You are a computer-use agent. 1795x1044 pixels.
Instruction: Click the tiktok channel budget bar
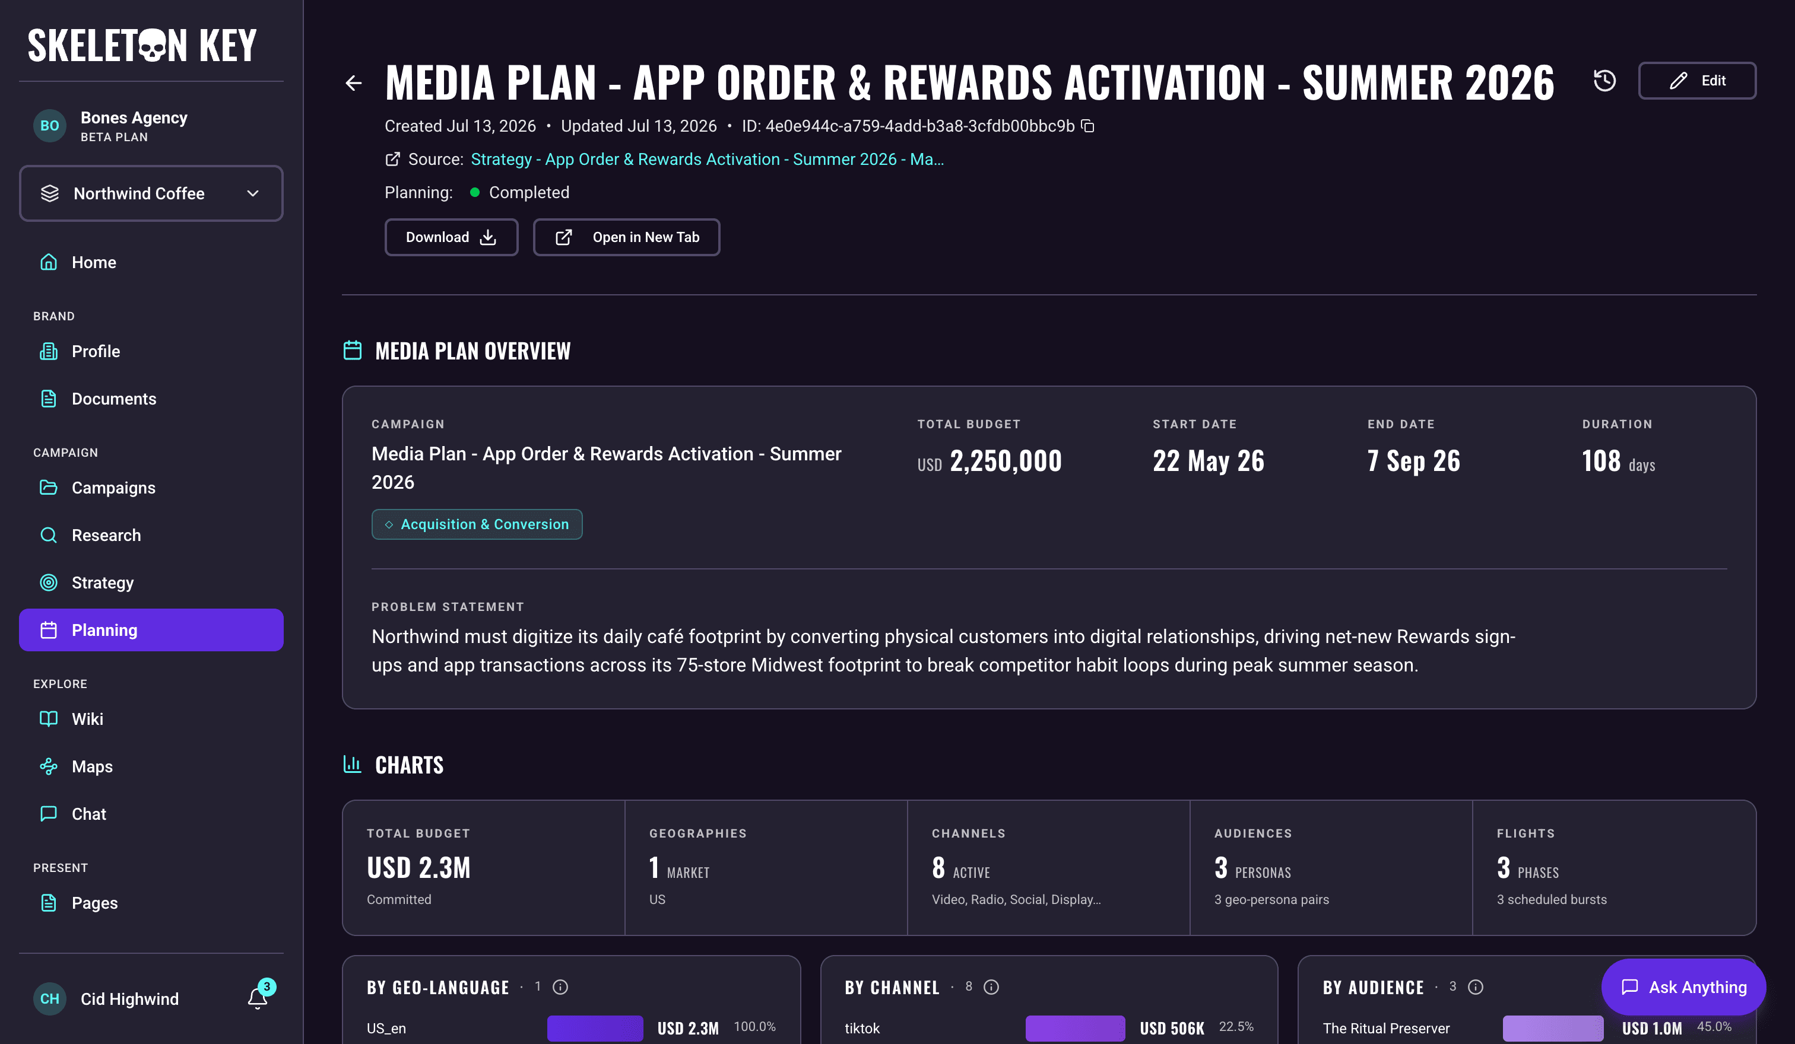click(x=1075, y=1029)
